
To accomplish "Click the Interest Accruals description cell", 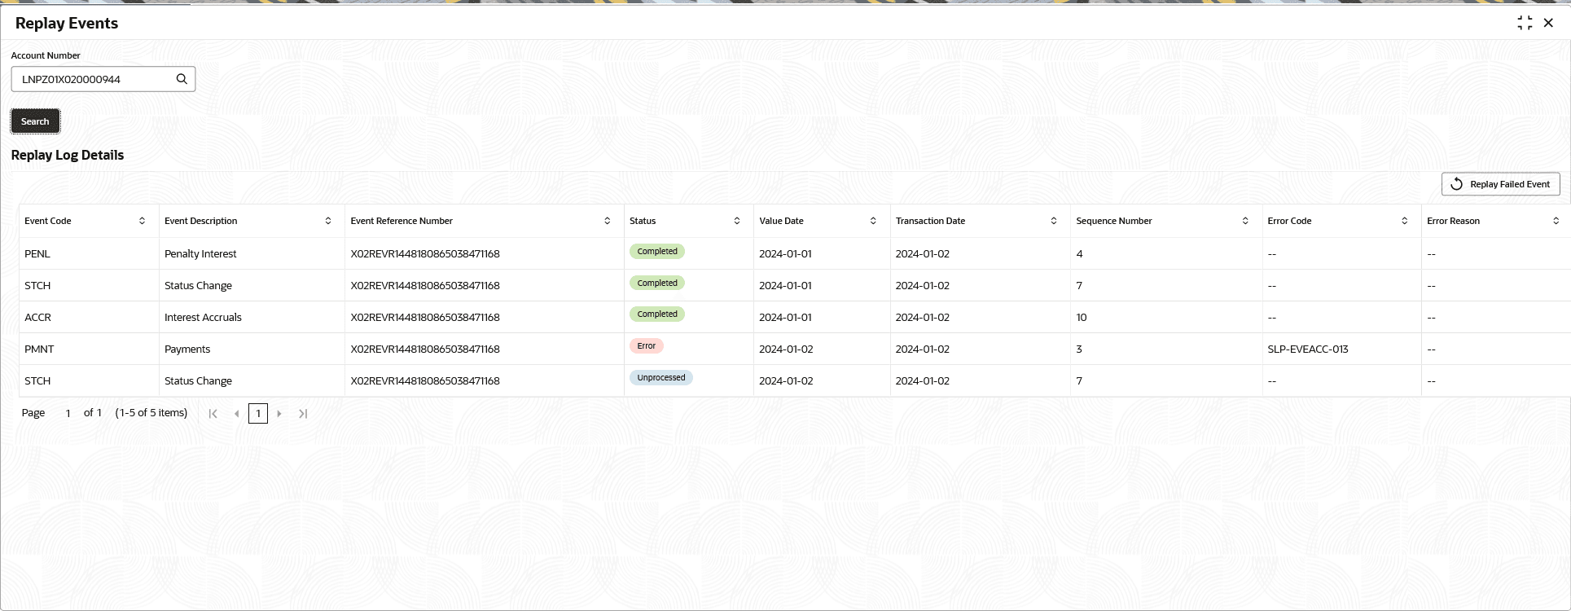I will point(252,317).
